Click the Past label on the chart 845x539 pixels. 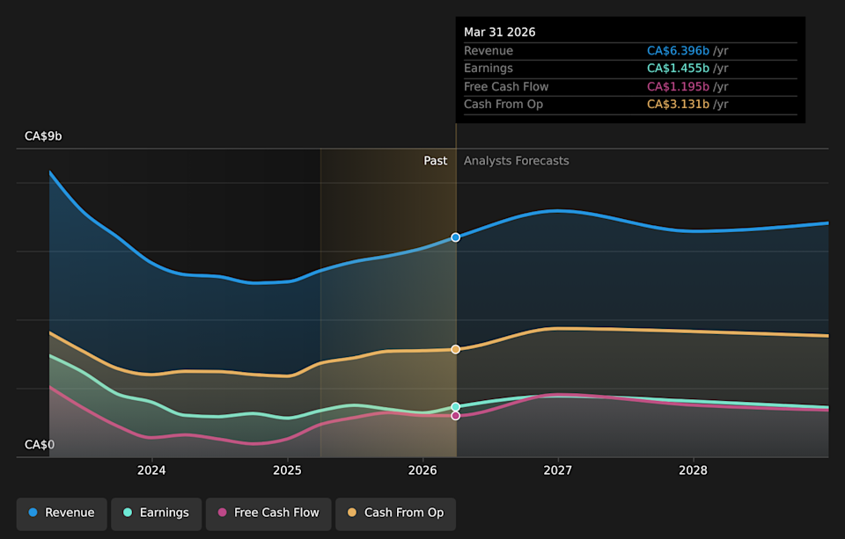pos(436,161)
